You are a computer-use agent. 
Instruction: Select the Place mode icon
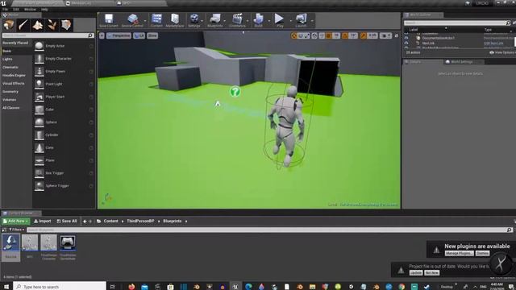click(9, 25)
